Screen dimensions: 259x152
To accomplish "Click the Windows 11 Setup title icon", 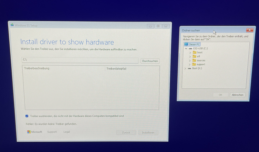I will (12, 25).
